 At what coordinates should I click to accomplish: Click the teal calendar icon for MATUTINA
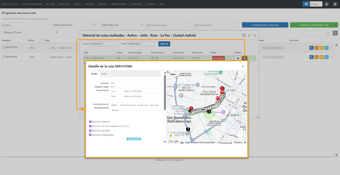[x=326, y=48]
